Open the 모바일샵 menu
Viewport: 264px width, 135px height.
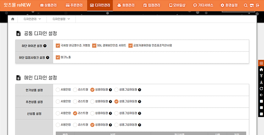177,5
